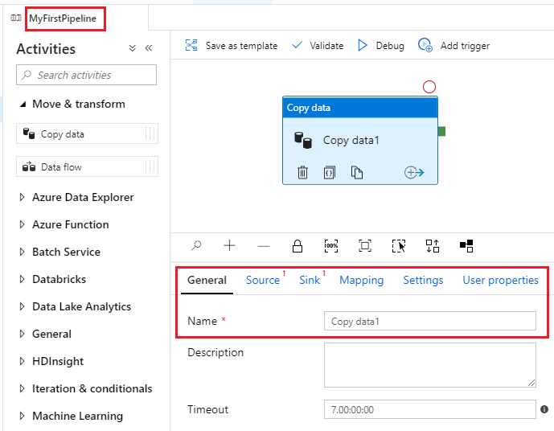Start a Debug run
This screenshot has width=554, height=431.
pyautogui.click(x=381, y=46)
